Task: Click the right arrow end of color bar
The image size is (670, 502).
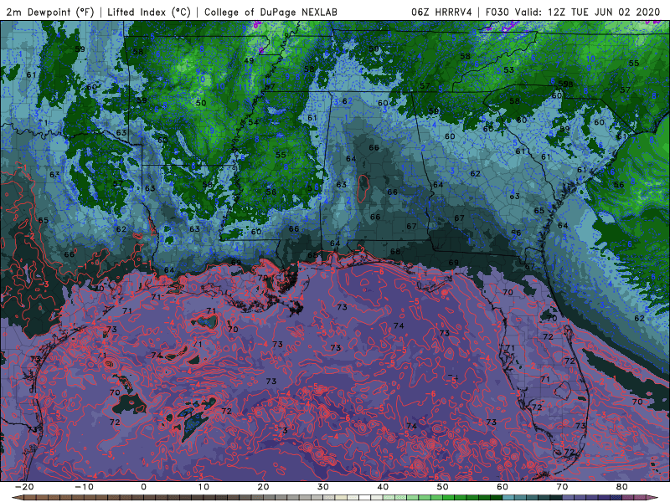Action: (654, 498)
